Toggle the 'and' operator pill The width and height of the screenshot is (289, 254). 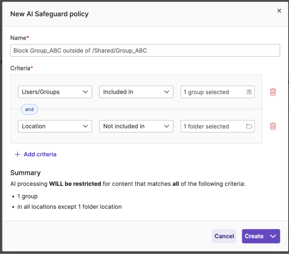click(29, 109)
